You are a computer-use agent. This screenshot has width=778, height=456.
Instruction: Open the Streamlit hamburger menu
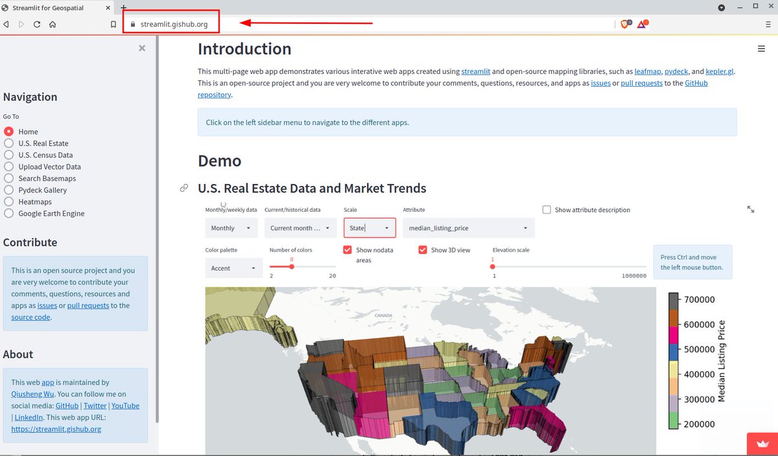[761, 49]
